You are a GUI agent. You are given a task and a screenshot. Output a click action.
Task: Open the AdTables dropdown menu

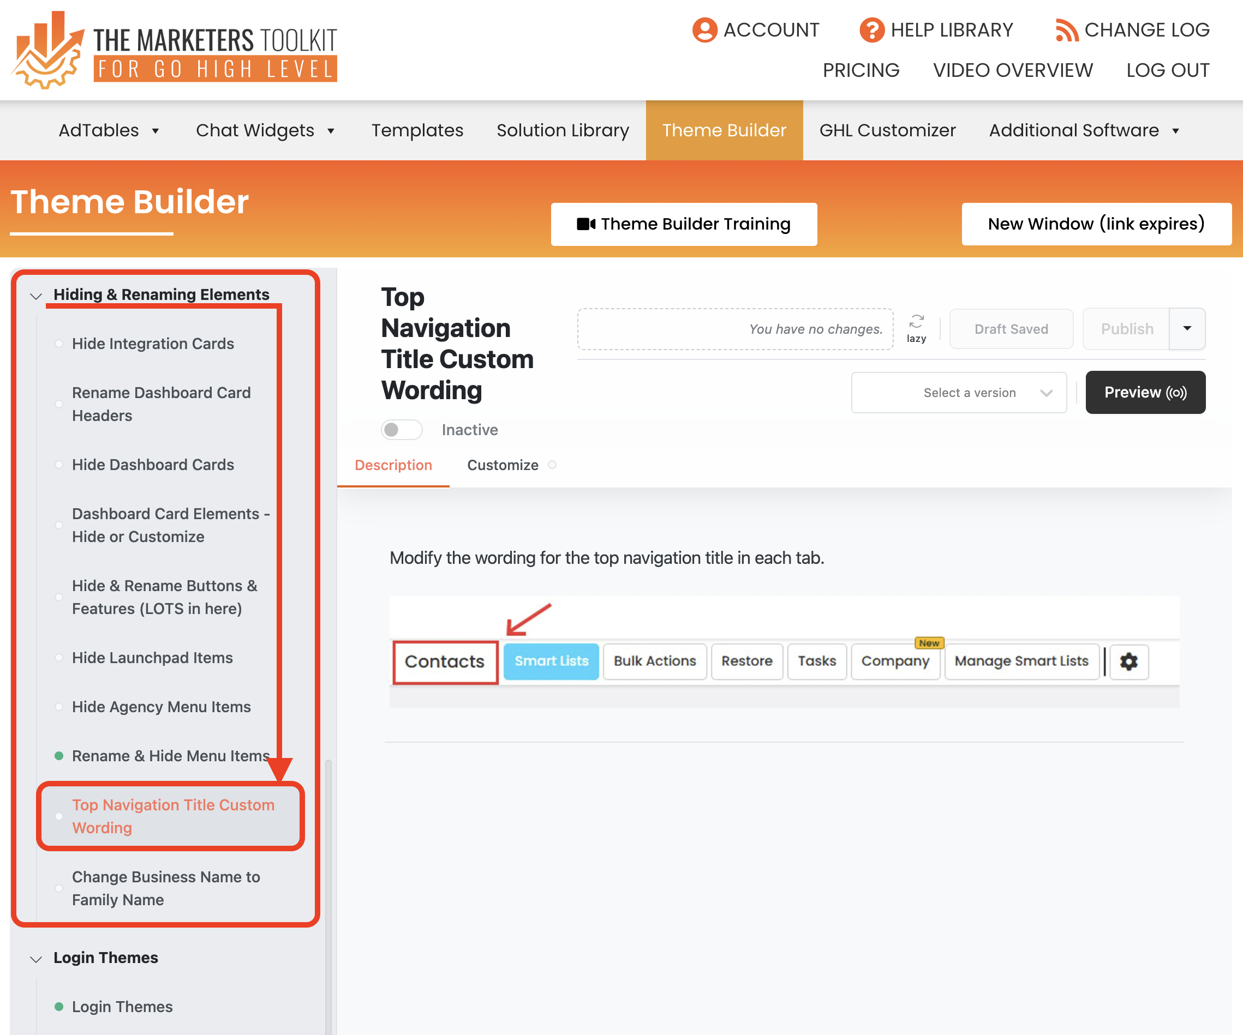(x=109, y=130)
